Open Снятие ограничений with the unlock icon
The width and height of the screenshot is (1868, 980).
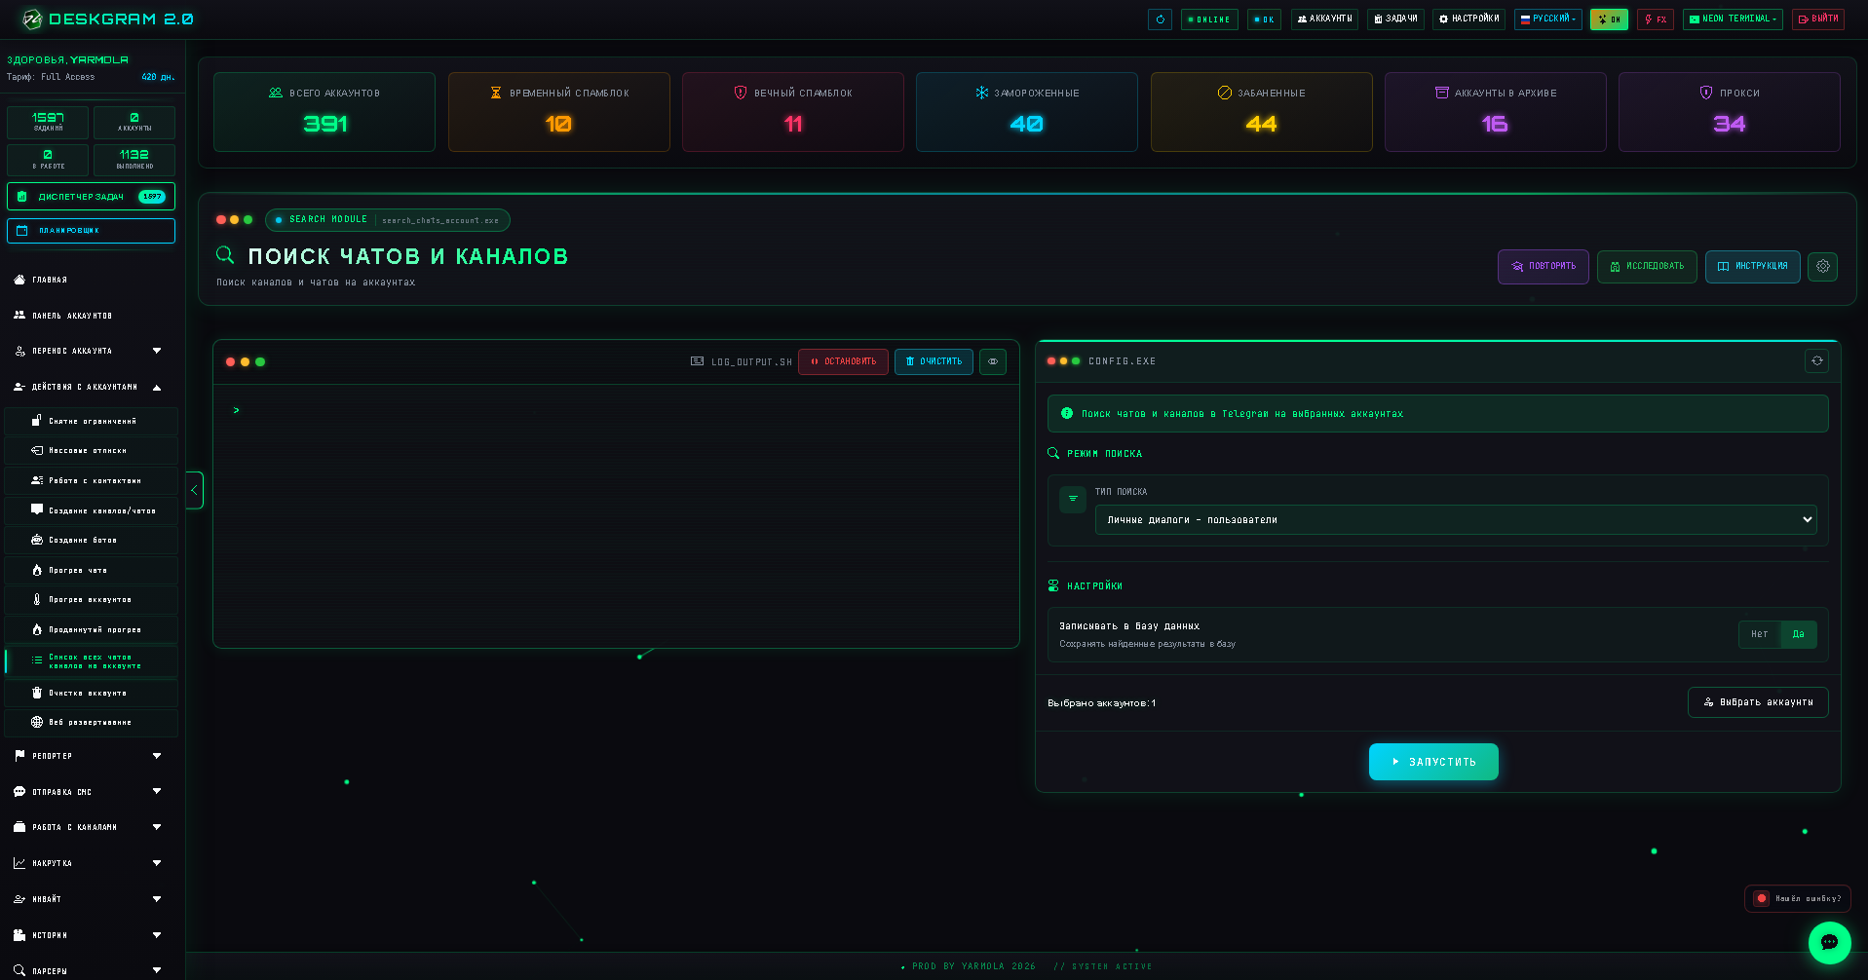(x=92, y=421)
